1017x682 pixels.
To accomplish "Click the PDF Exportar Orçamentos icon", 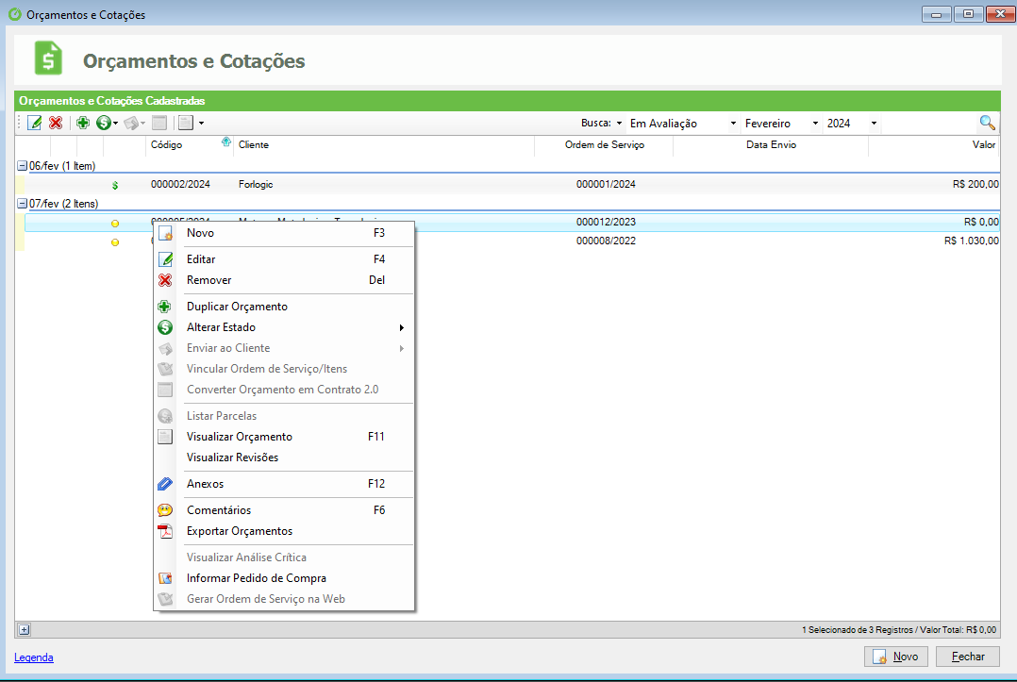I will (x=165, y=531).
